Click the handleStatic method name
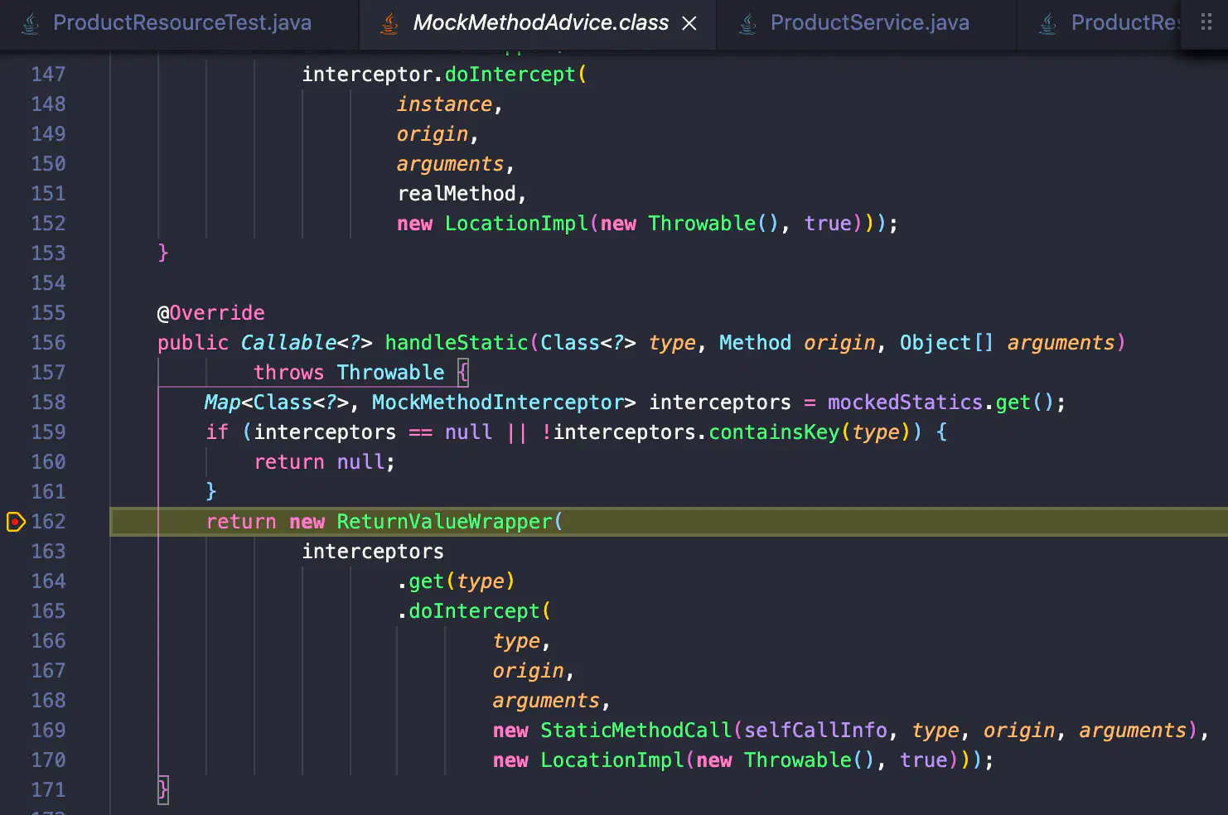Screen dimensions: 1228x815 point(457,343)
